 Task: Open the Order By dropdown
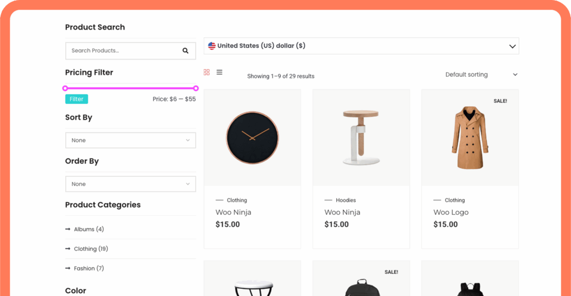click(x=130, y=184)
